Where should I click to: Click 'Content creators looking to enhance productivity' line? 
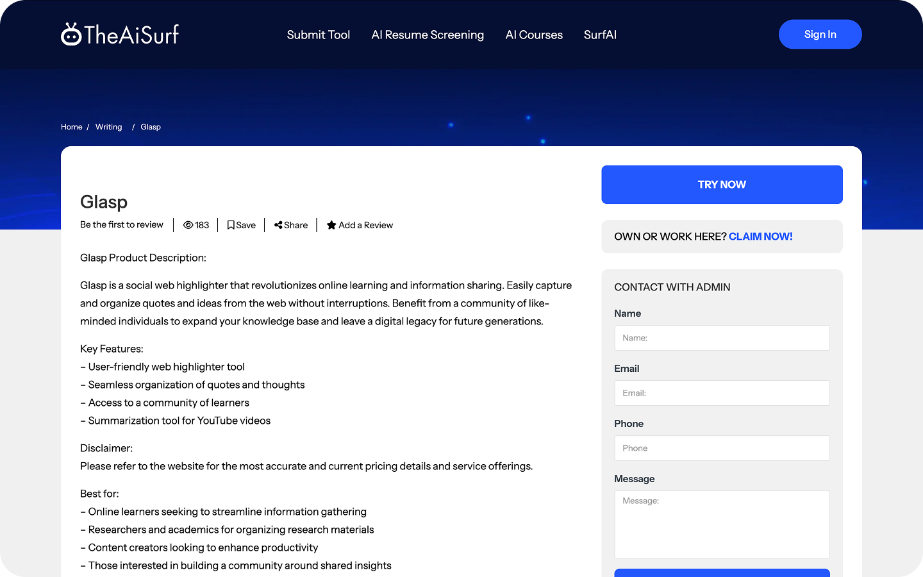199,548
